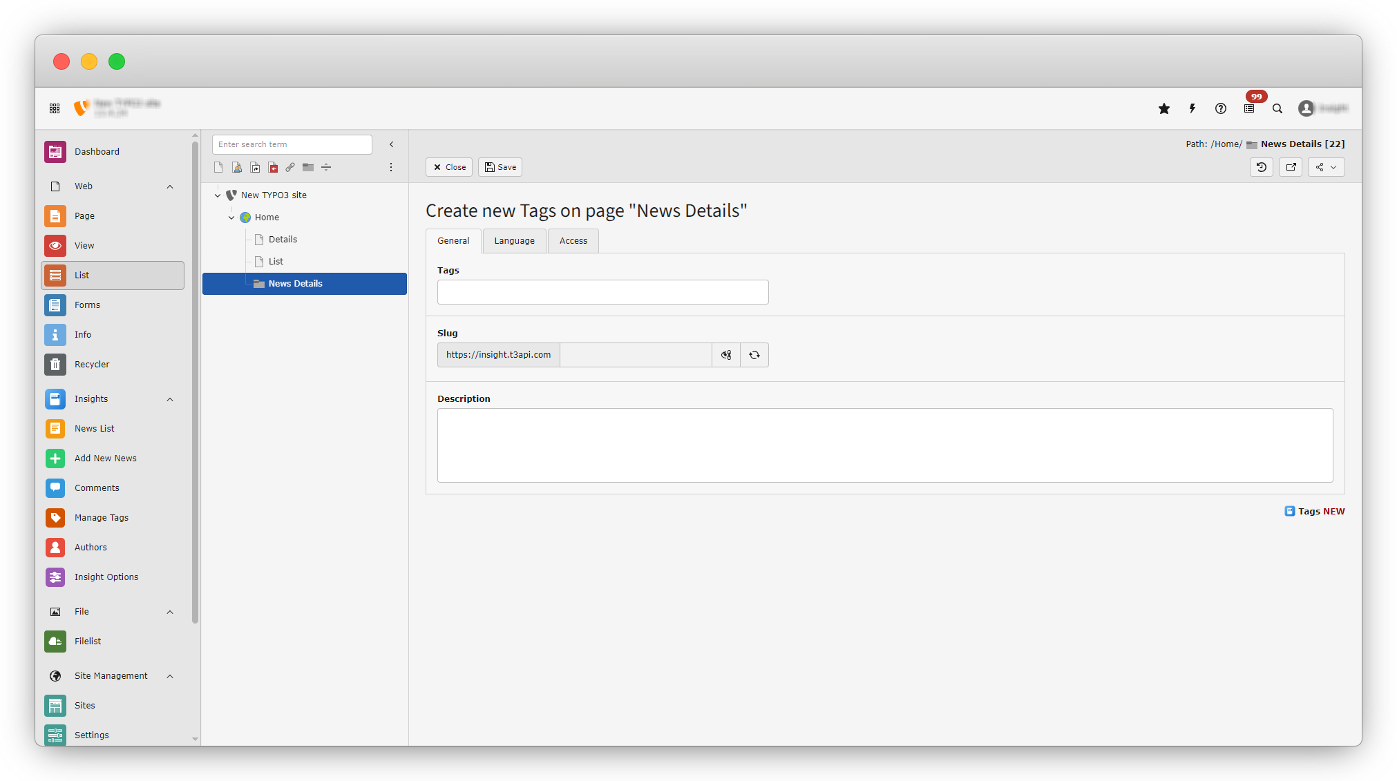
Task: Collapse the Home tree node
Action: [231, 218]
